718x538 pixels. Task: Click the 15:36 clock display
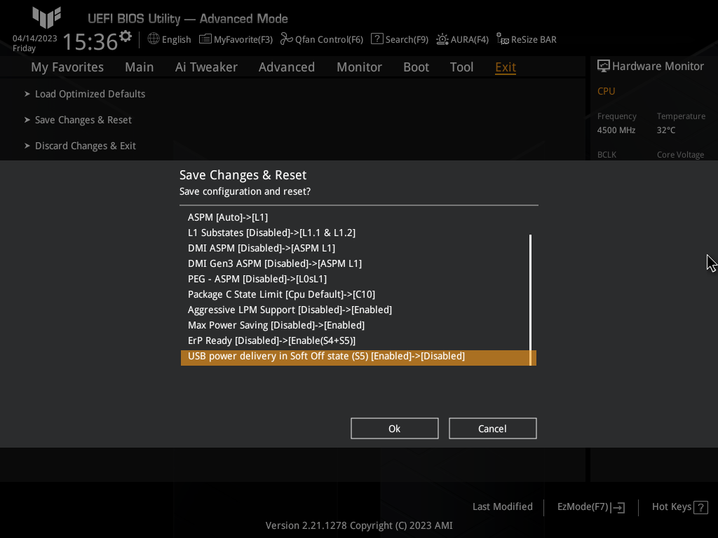click(90, 41)
